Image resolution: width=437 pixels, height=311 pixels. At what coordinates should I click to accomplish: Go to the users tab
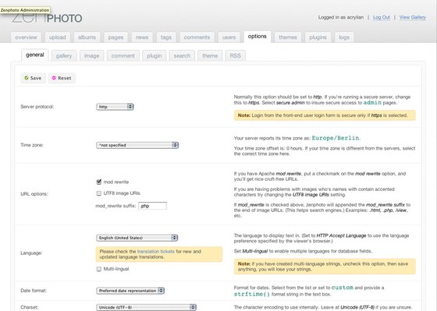(229, 37)
